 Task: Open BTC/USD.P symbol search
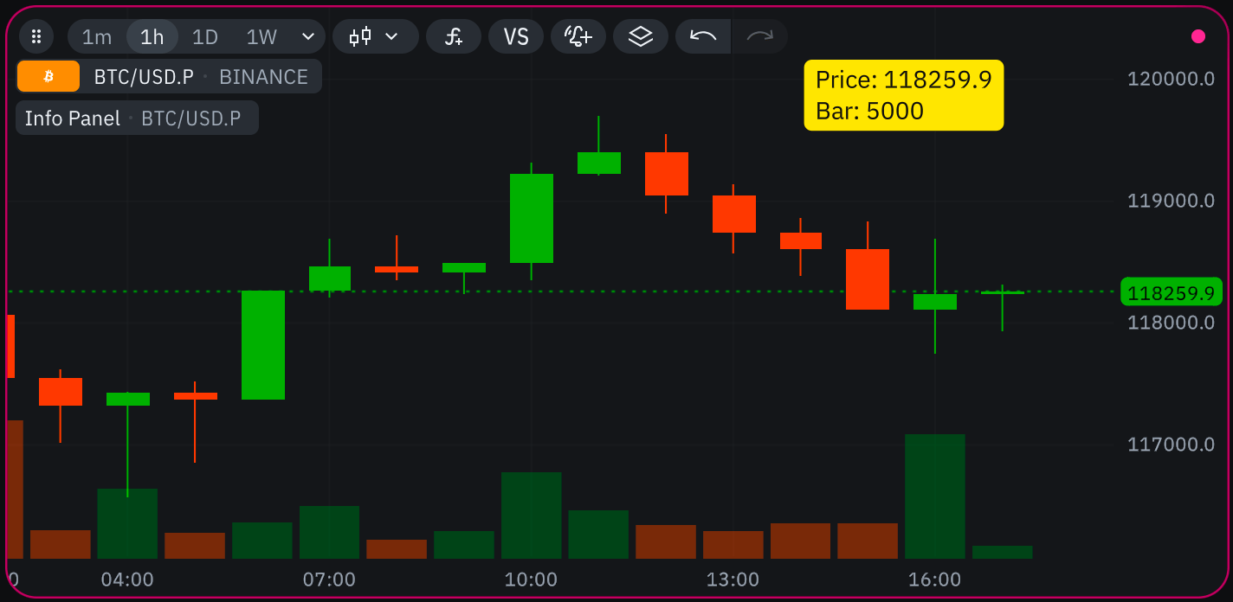[144, 77]
